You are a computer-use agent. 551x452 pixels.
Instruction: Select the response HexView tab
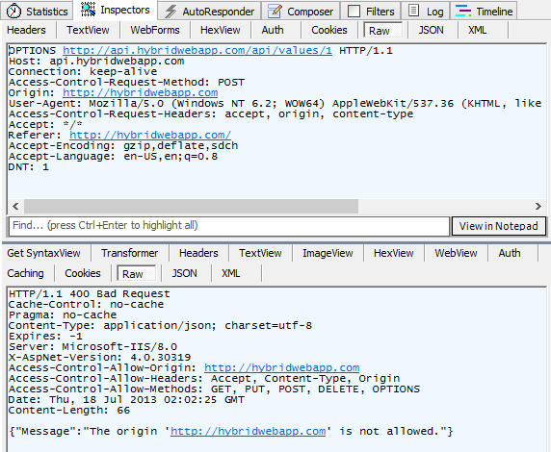point(394,253)
